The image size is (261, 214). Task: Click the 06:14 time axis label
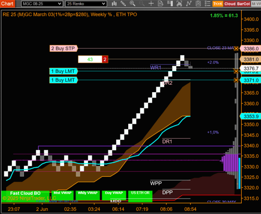(x=118, y=209)
